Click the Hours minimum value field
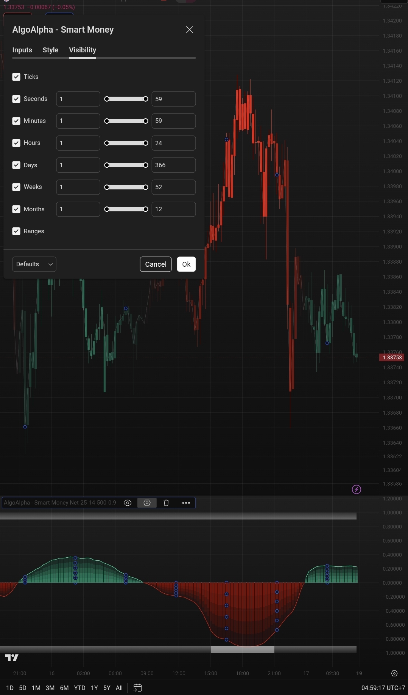This screenshot has width=408, height=695. click(x=78, y=143)
